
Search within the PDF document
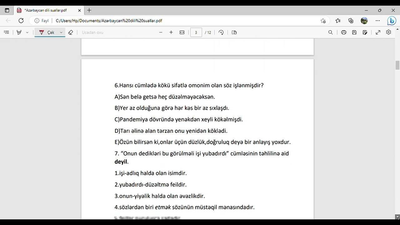click(330, 32)
